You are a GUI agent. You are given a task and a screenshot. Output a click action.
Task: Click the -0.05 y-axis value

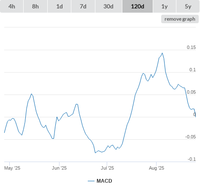(x=190, y=137)
